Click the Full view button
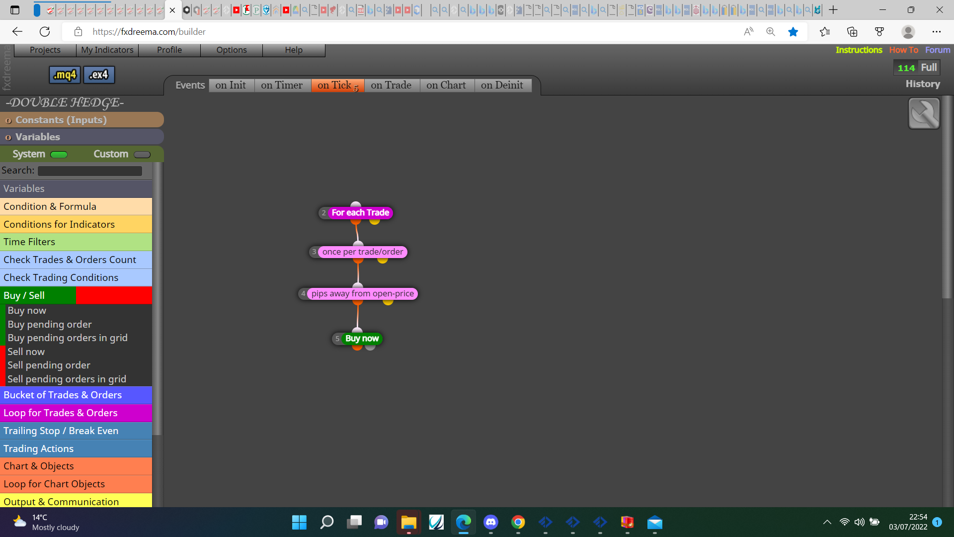The height and width of the screenshot is (537, 954). click(x=929, y=68)
